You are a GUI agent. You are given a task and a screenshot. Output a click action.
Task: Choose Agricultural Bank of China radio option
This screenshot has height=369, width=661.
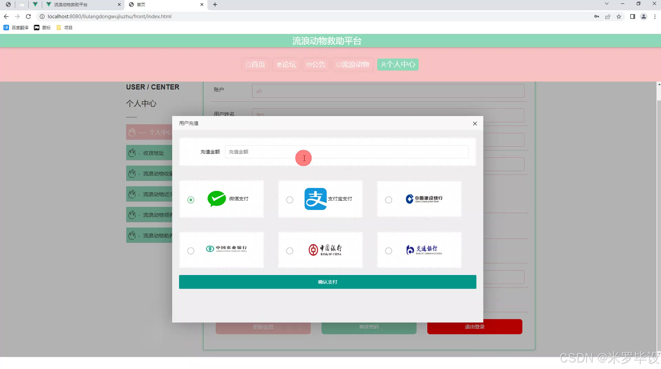[x=191, y=251]
